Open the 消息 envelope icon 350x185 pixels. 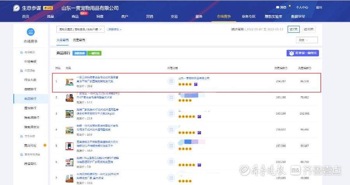[x=277, y=7]
